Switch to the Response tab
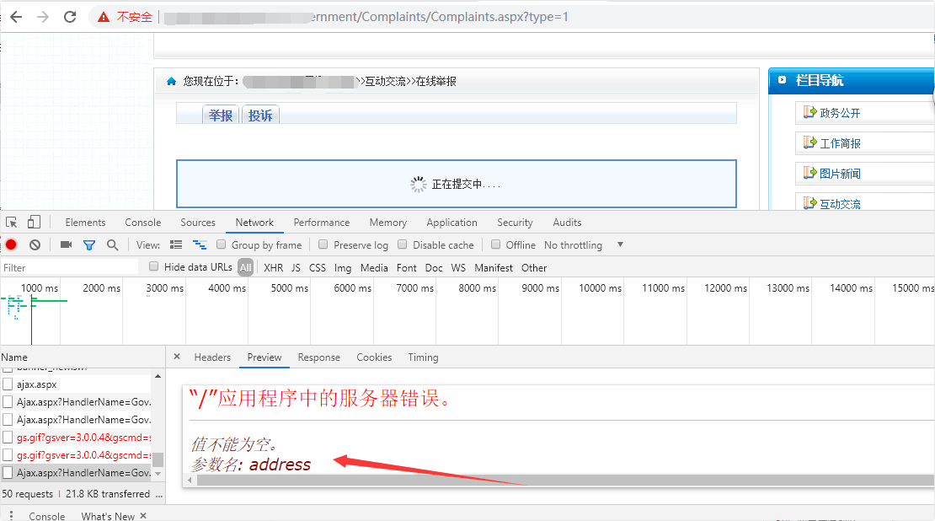This screenshot has width=935, height=521. click(x=318, y=357)
